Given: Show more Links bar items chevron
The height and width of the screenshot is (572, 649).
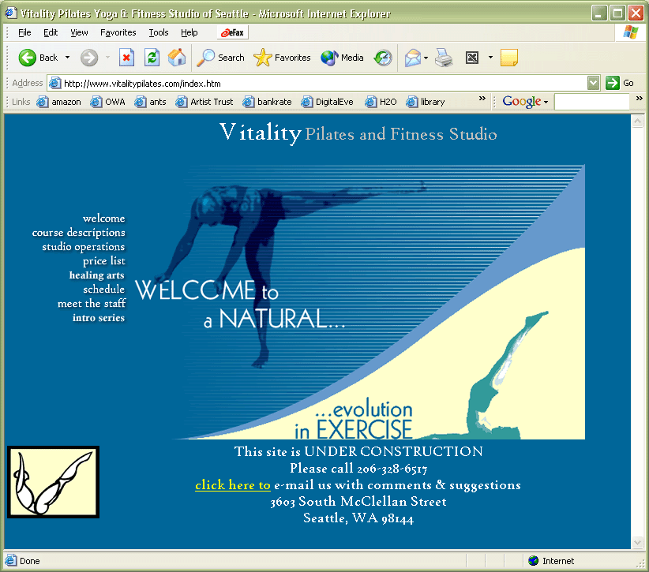Looking at the screenshot, I should (x=482, y=99).
